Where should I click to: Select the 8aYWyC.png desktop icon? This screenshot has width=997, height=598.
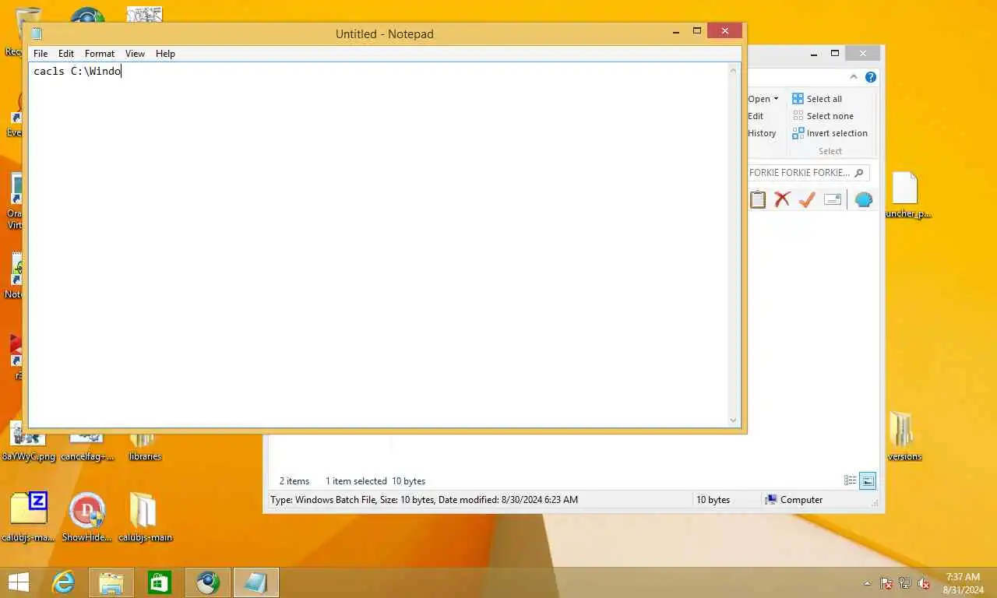28,442
